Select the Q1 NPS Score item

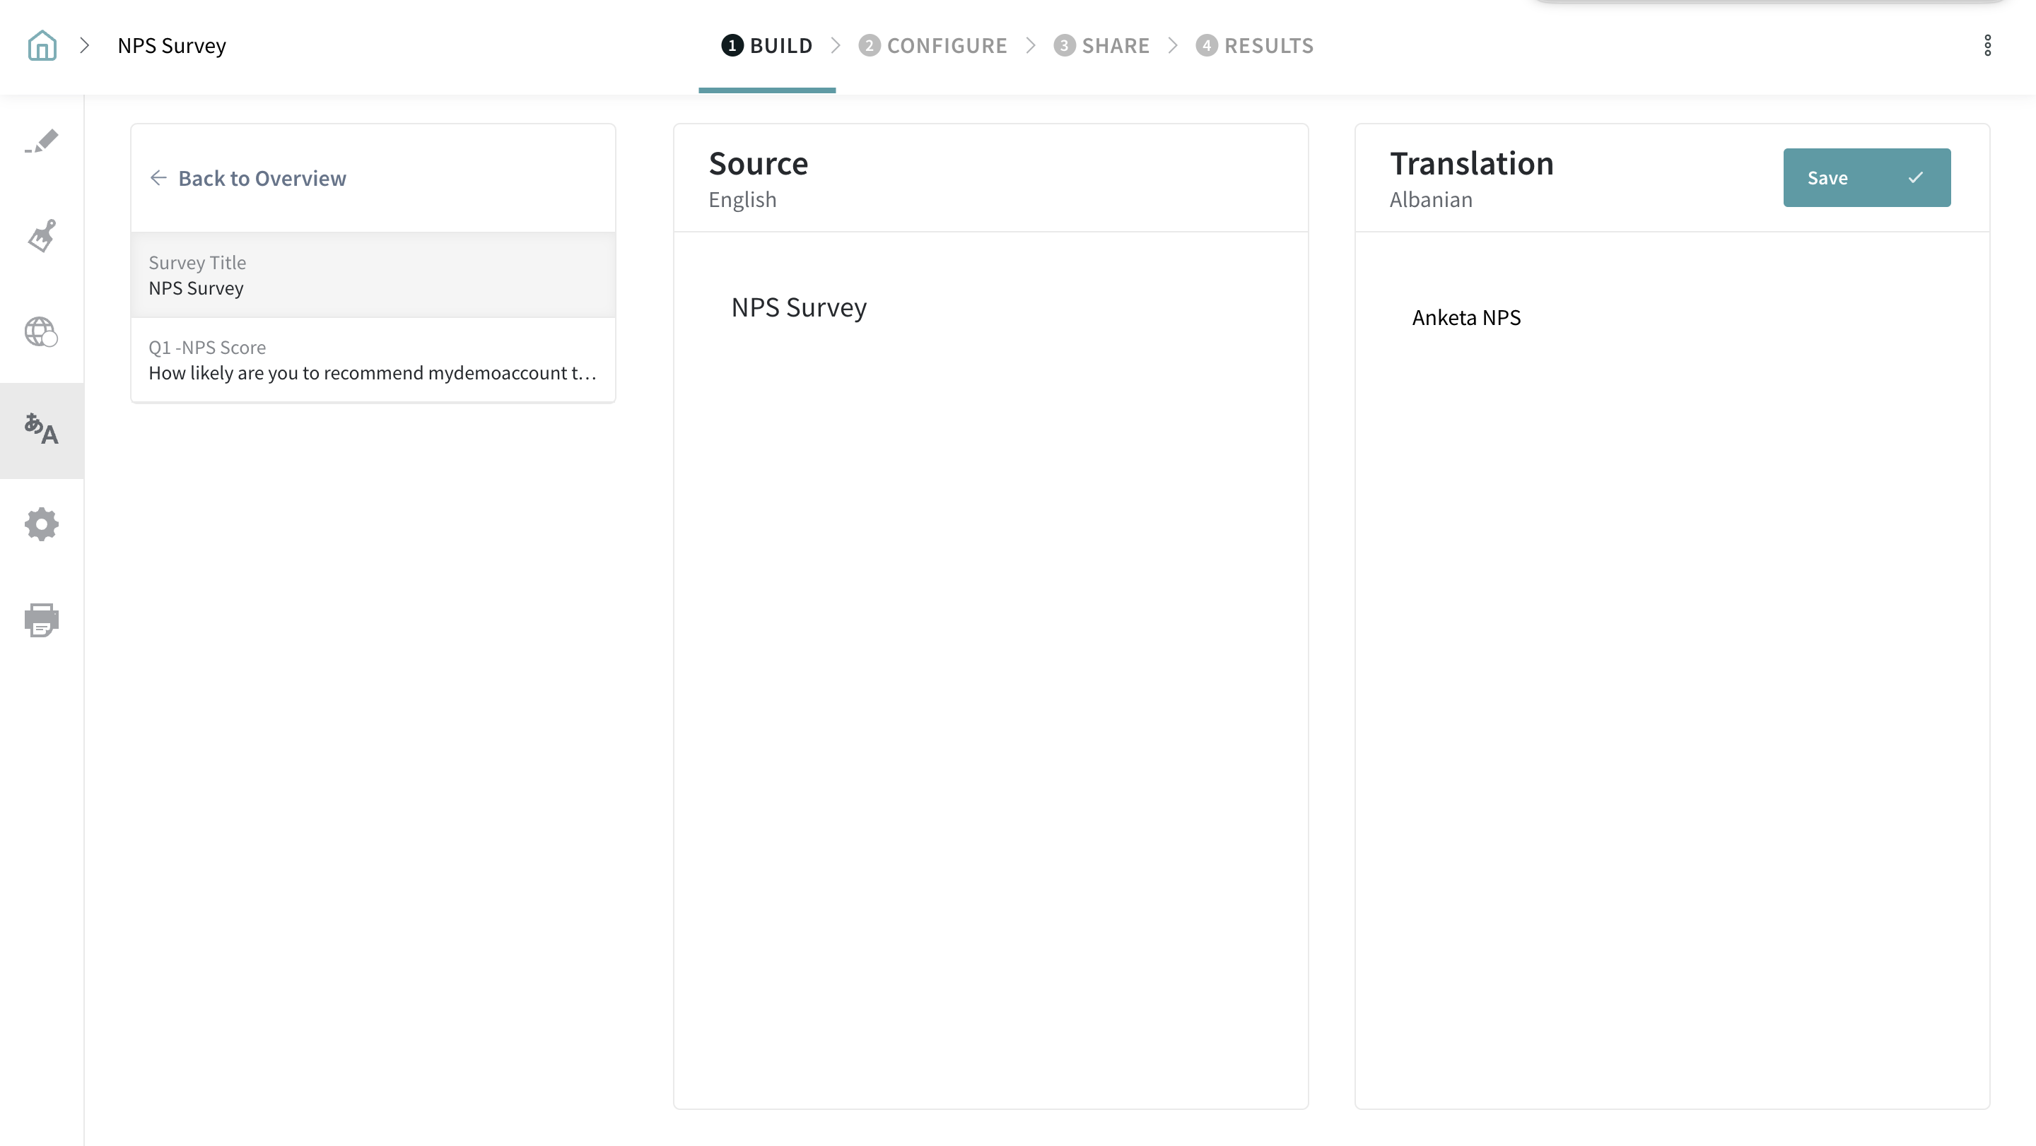click(x=373, y=360)
